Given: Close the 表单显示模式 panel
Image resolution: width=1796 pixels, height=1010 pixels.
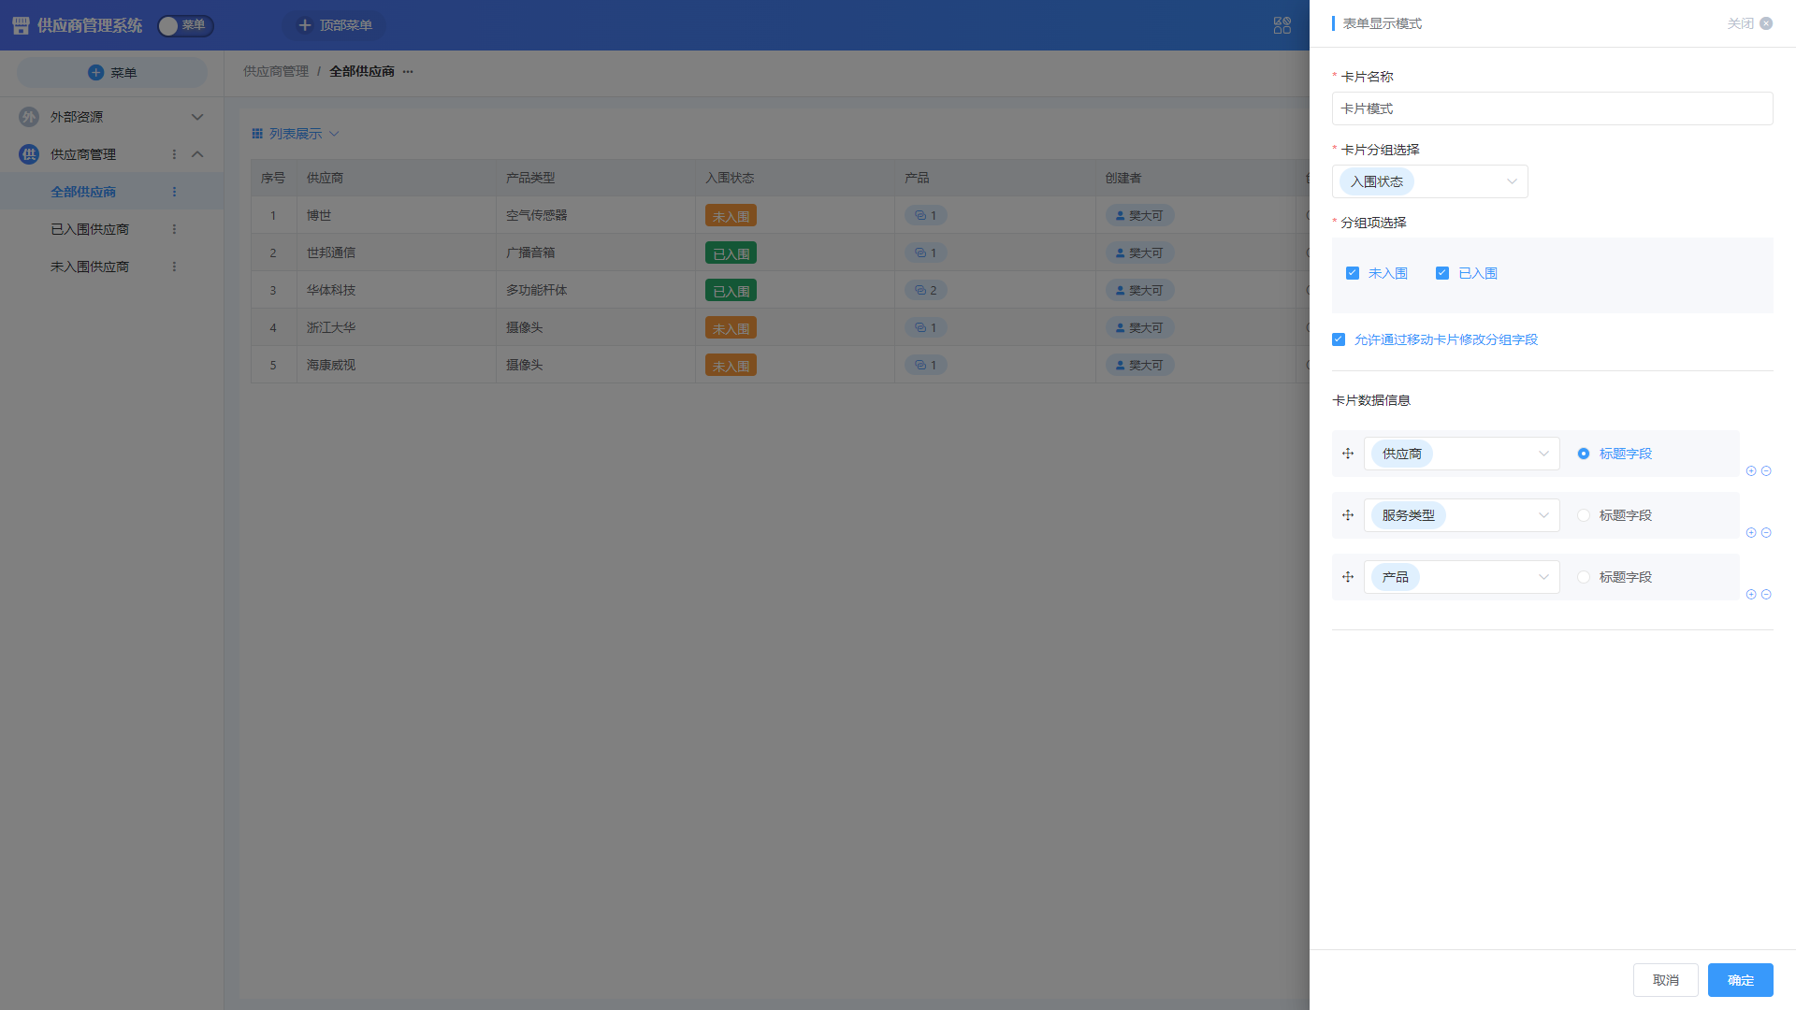Looking at the screenshot, I should (x=1749, y=23).
